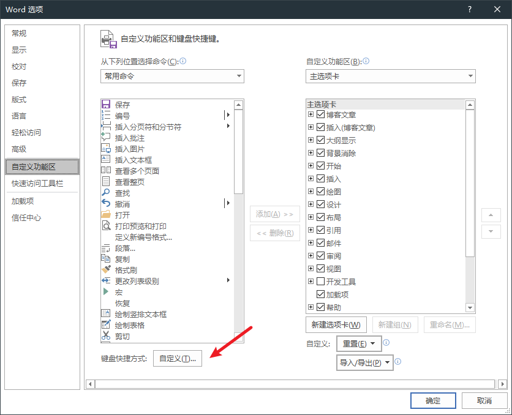Click the 自定义(T) keyboard shortcuts button
Viewport: 512px width, 415px height.
[x=176, y=358]
